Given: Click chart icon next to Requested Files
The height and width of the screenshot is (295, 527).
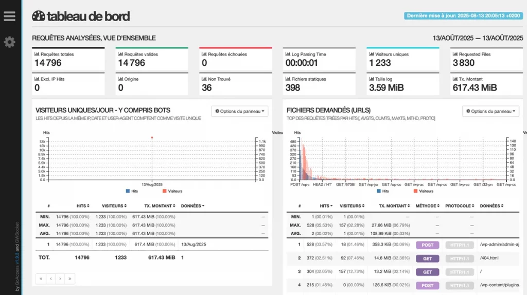Looking at the screenshot, I should coord(454,54).
